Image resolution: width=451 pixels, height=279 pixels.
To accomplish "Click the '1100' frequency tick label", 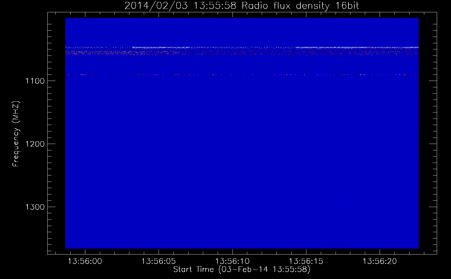I will point(35,81).
